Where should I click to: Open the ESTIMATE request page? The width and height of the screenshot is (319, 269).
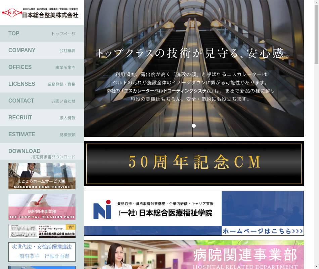[x=42, y=134]
